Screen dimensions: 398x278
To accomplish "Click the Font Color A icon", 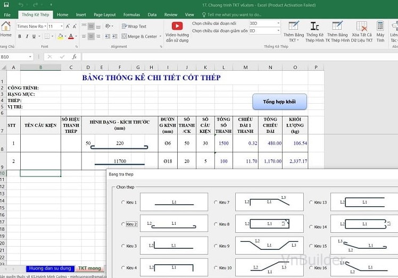I will (x=71, y=36).
